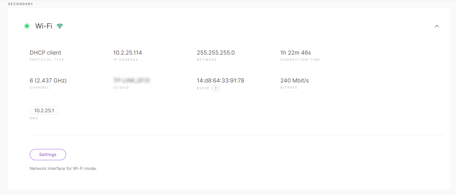Click the channel 6 (2.437 GHz) value
Viewport: 456px width, 195px height.
[x=48, y=81]
